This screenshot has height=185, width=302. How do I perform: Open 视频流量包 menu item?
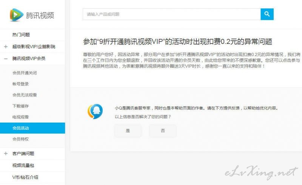[23, 165]
